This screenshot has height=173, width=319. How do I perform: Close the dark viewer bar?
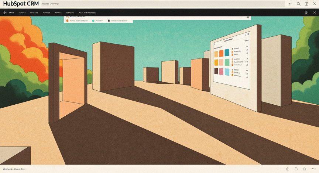[x=315, y=12]
